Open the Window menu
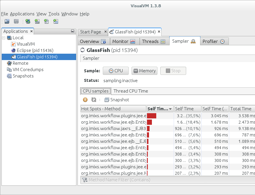 point(70,14)
